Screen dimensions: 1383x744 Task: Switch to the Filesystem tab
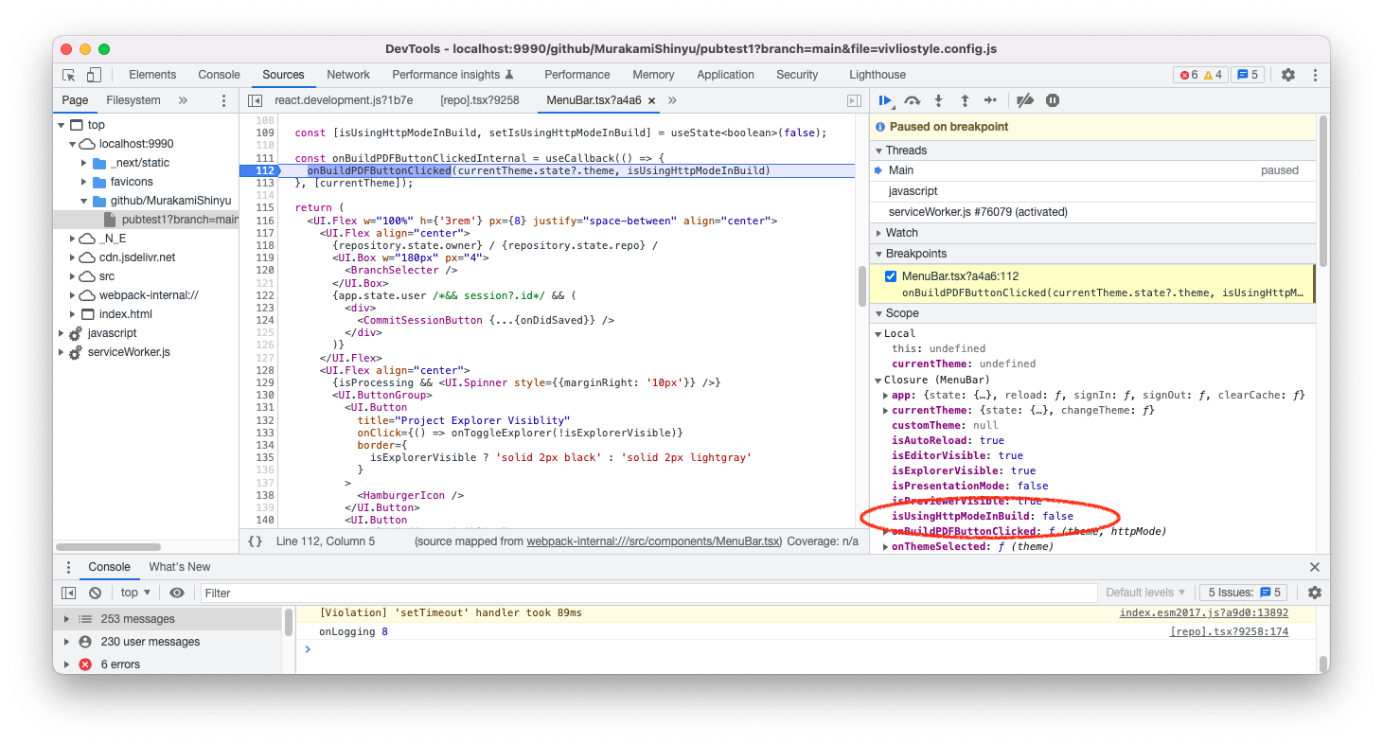[x=133, y=100]
